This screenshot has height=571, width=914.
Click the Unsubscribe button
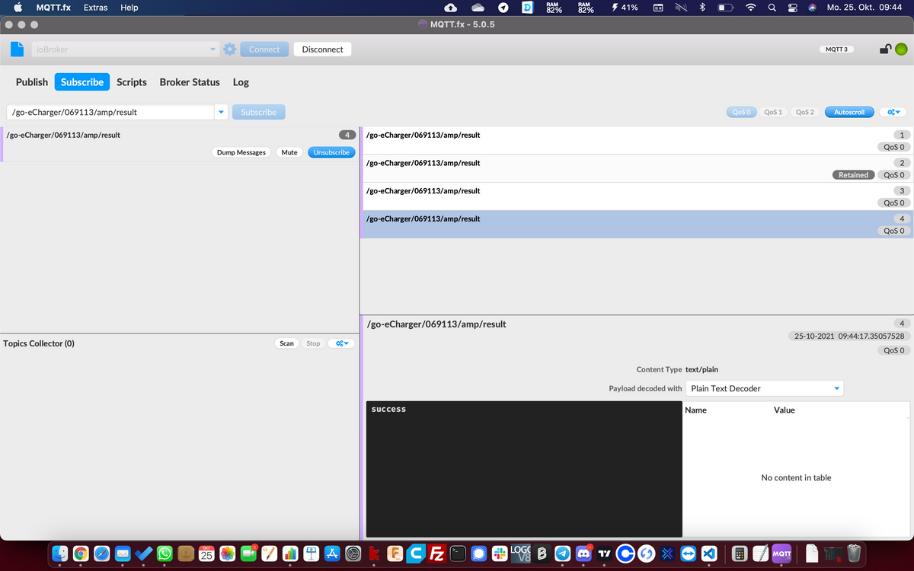point(331,152)
